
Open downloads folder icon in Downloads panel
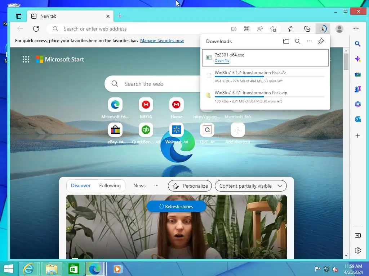(x=286, y=41)
